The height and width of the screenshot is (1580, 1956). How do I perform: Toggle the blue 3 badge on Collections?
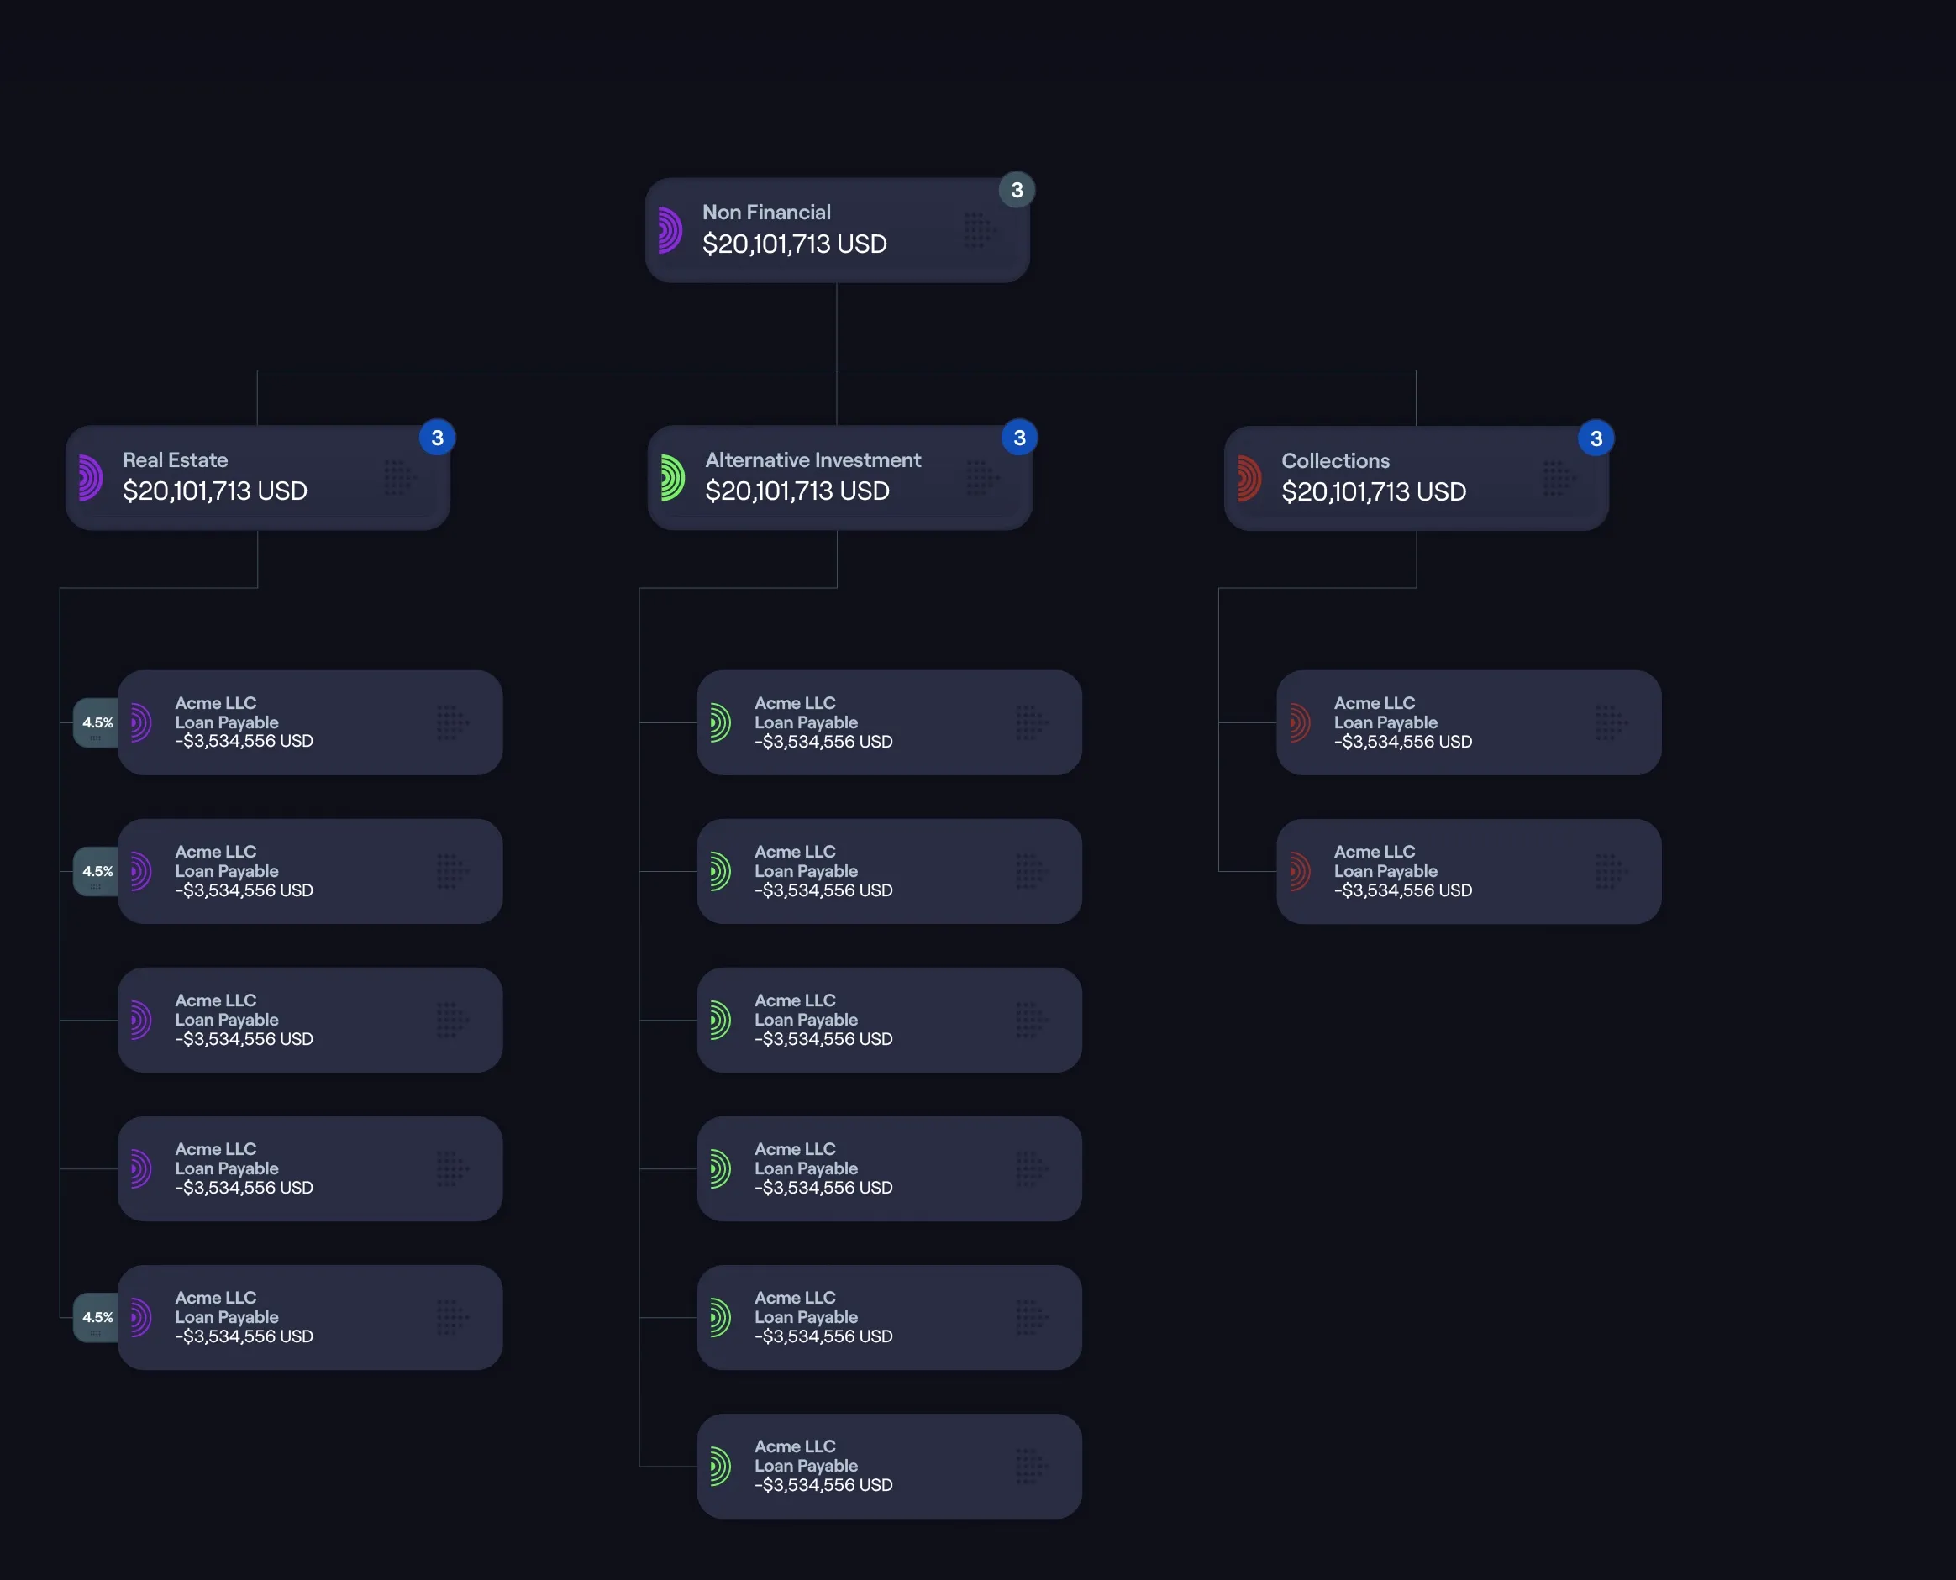click(1596, 438)
